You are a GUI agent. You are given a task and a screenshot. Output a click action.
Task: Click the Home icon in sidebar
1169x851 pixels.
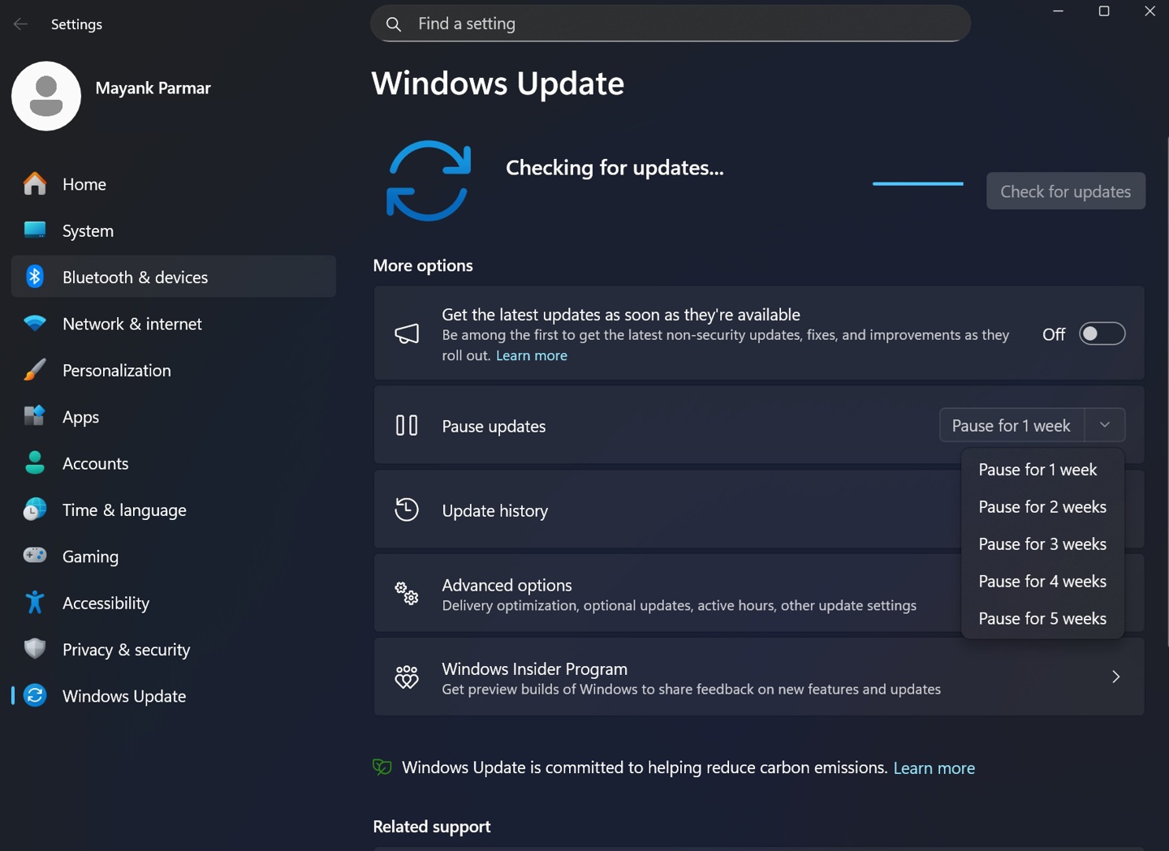click(35, 184)
